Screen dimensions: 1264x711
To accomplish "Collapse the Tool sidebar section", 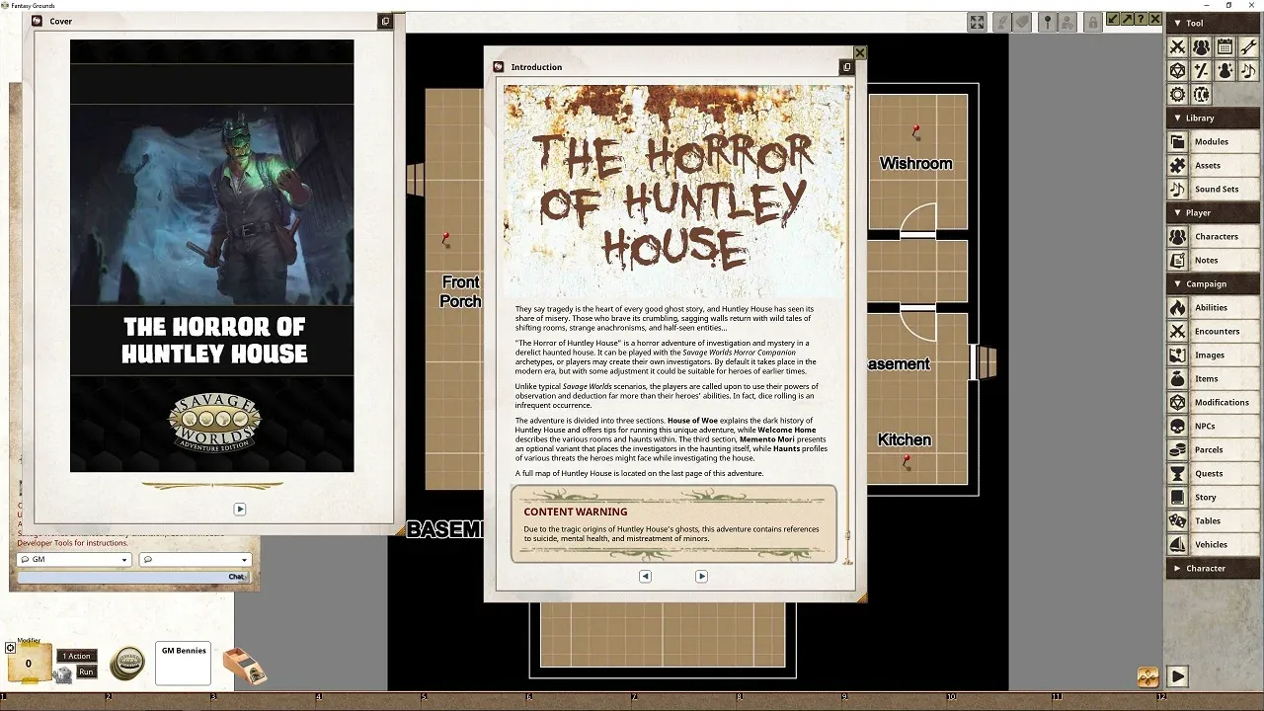I will click(1213, 23).
